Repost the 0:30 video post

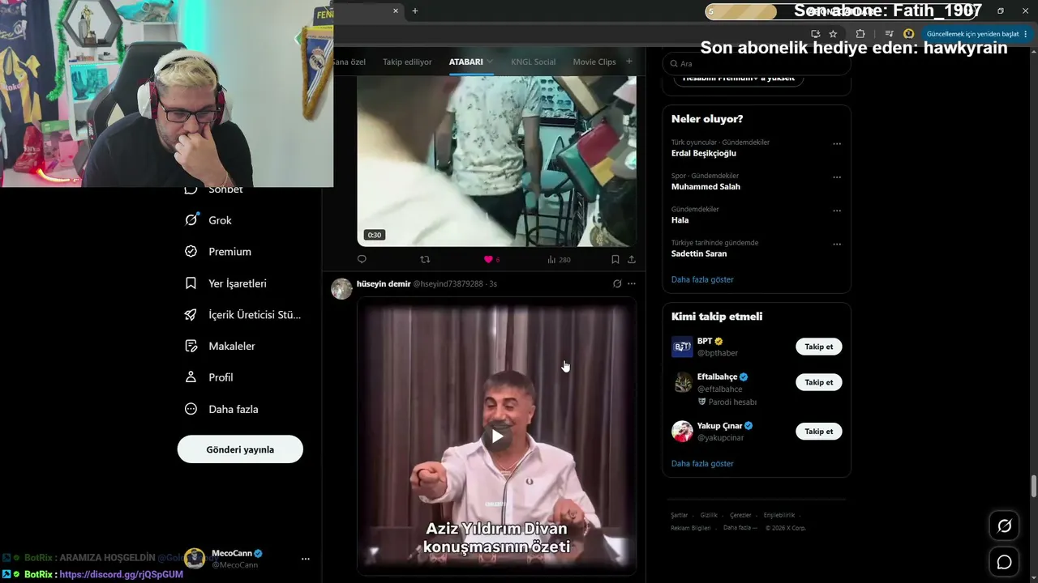click(425, 259)
